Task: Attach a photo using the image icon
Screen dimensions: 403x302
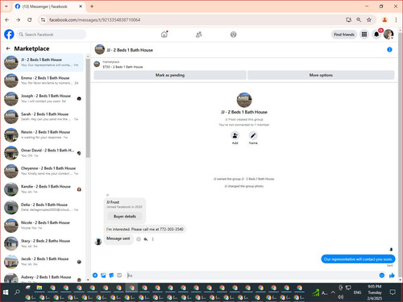Action: coord(103,275)
